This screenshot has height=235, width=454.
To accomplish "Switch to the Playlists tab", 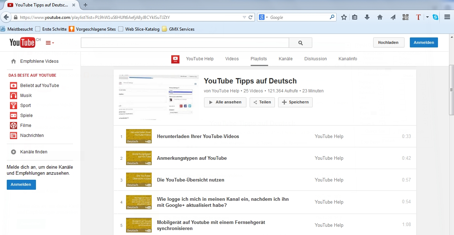I will point(259,59).
